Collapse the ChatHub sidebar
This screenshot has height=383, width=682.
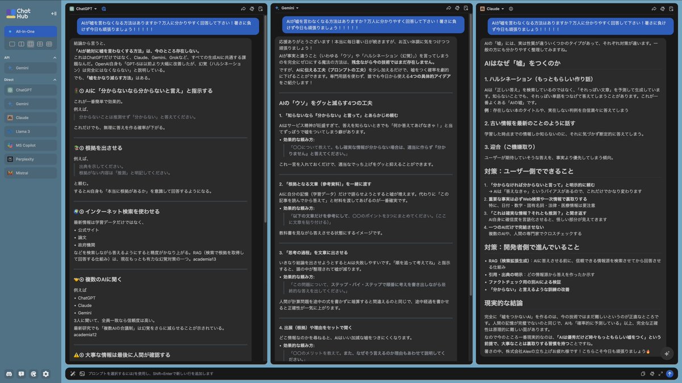pyautogui.click(x=54, y=14)
